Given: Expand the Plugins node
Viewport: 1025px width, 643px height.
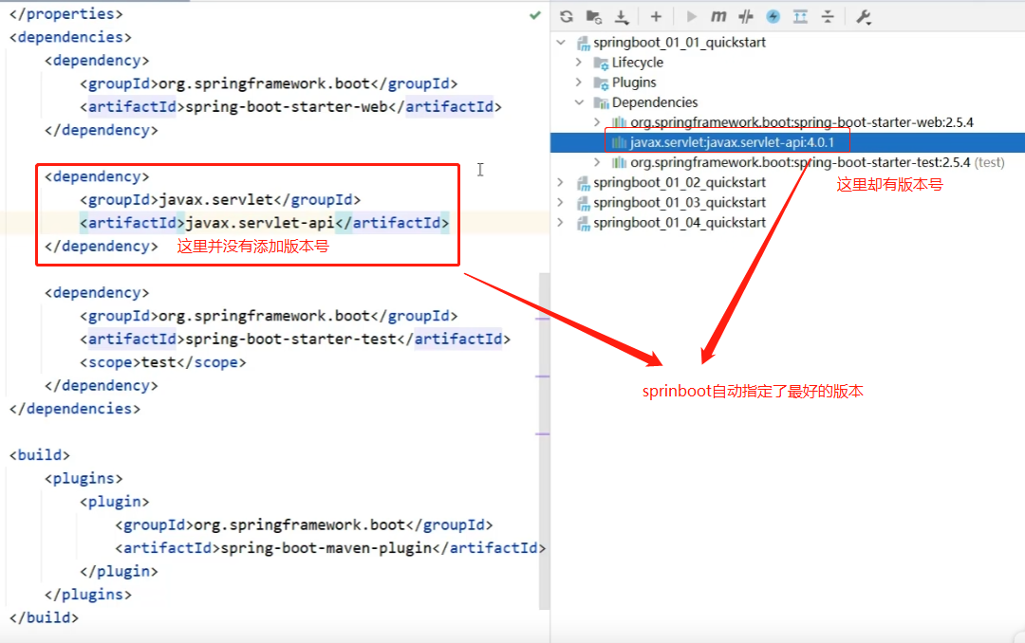Looking at the screenshot, I should click(579, 83).
